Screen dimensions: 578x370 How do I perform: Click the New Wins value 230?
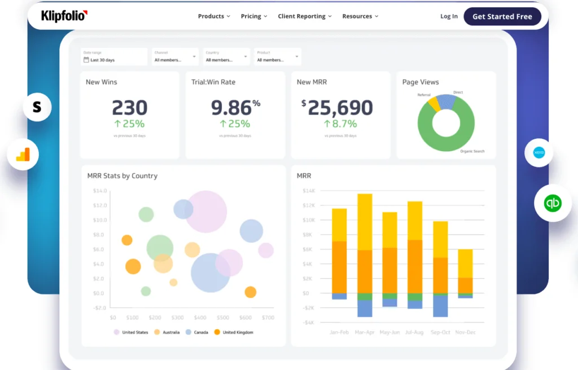tap(130, 108)
